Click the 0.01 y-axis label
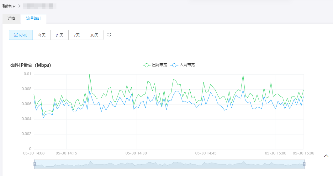Viewport: 333px width, 176px height. (27, 74)
